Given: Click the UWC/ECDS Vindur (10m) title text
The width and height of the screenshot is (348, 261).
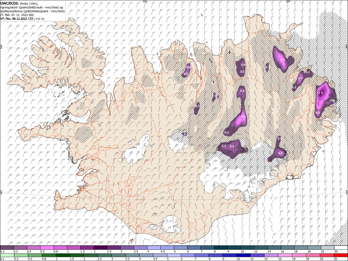Looking at the screenshot, I should [x=19, y=3].
